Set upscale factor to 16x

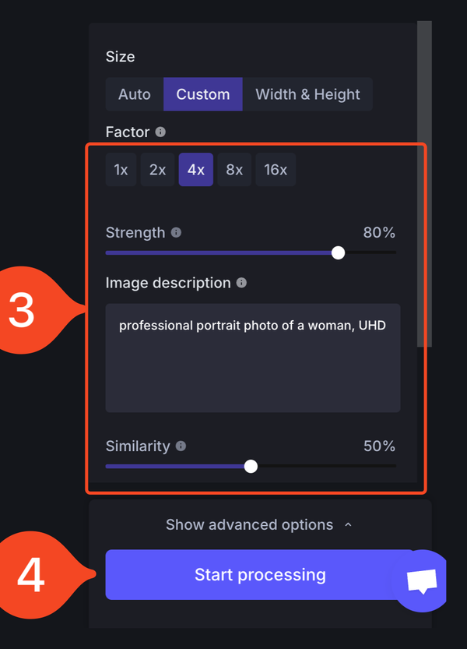tap(276, 170)
